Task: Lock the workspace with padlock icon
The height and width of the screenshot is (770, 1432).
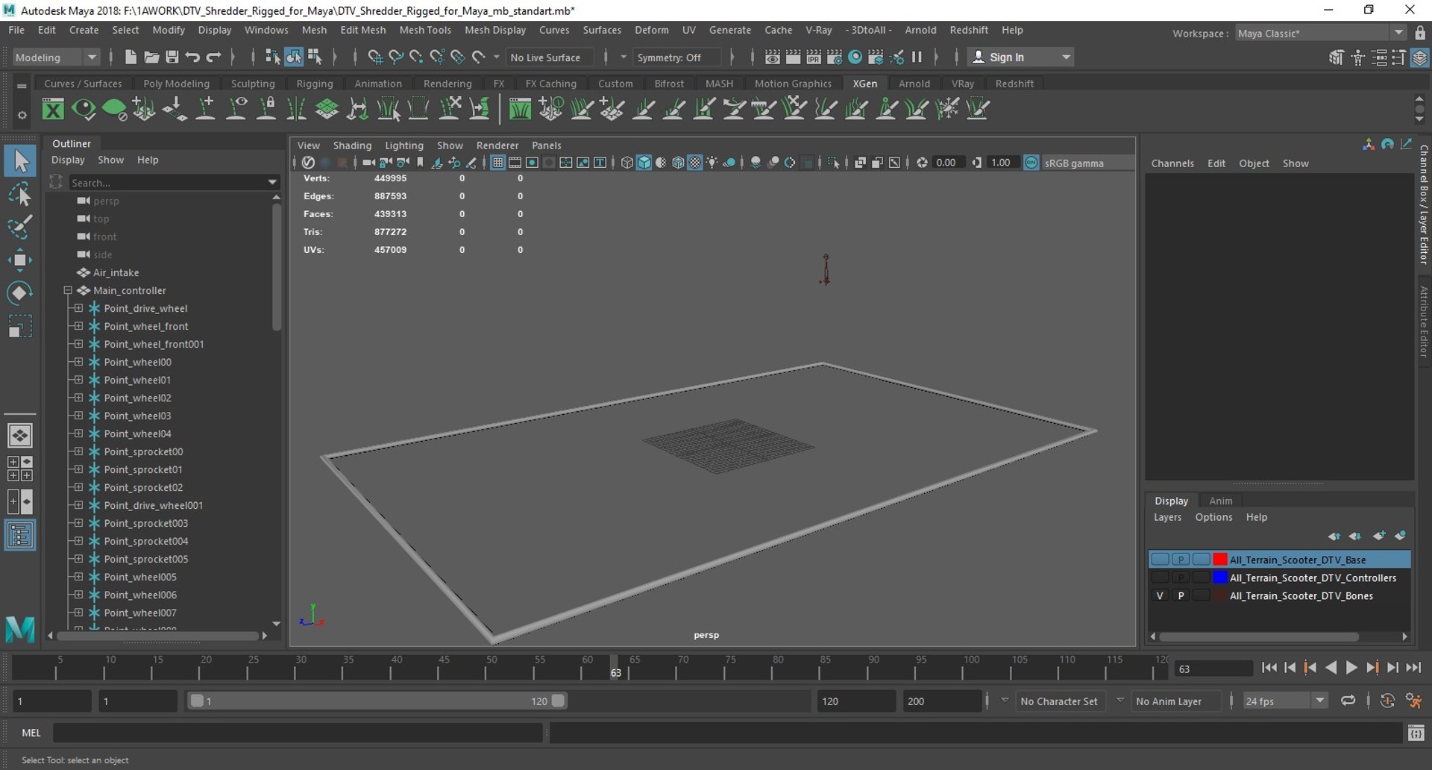Action: (1419, 33)
